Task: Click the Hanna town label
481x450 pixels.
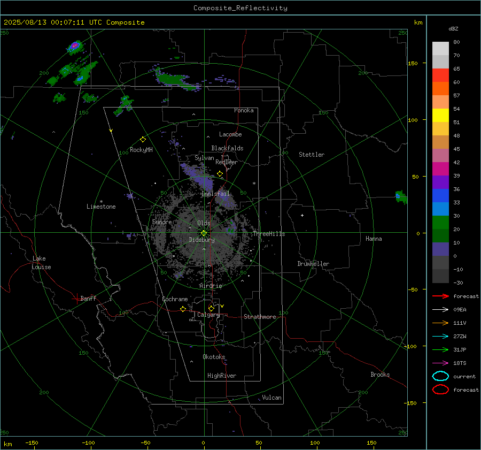Action: click(x=374, y=239)
